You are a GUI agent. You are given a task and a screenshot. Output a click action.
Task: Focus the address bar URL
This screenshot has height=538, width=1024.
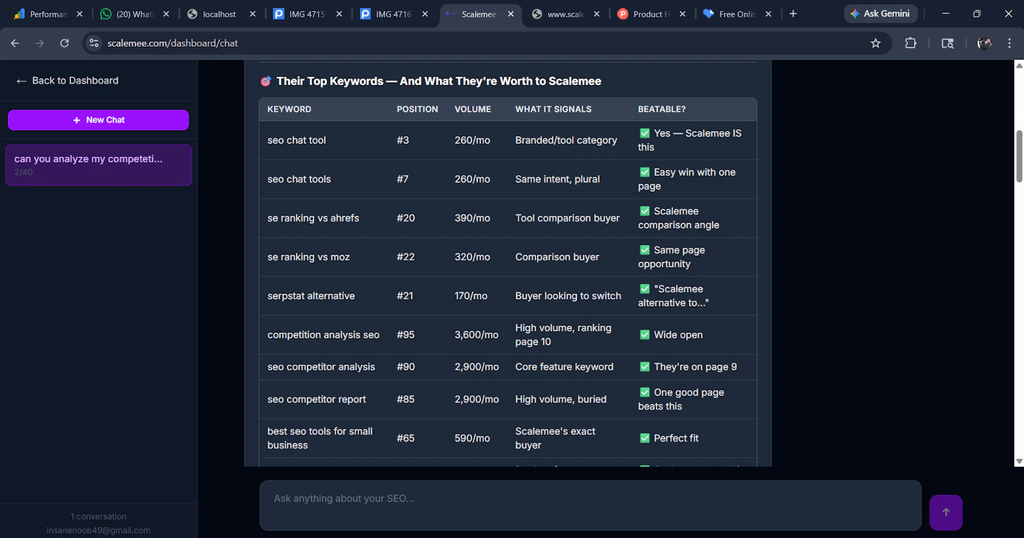pyautogui.click(x=173, y=43)
